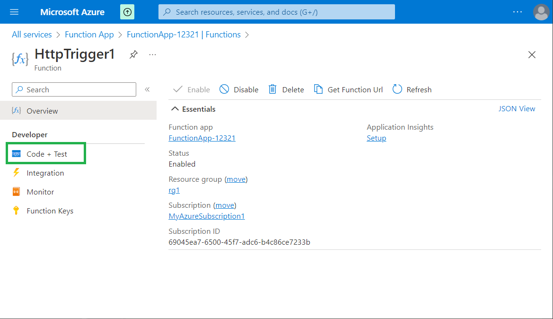Click move link next to Subscription
The height and width of the screenshot is (319, 553).
click(225, 205)
